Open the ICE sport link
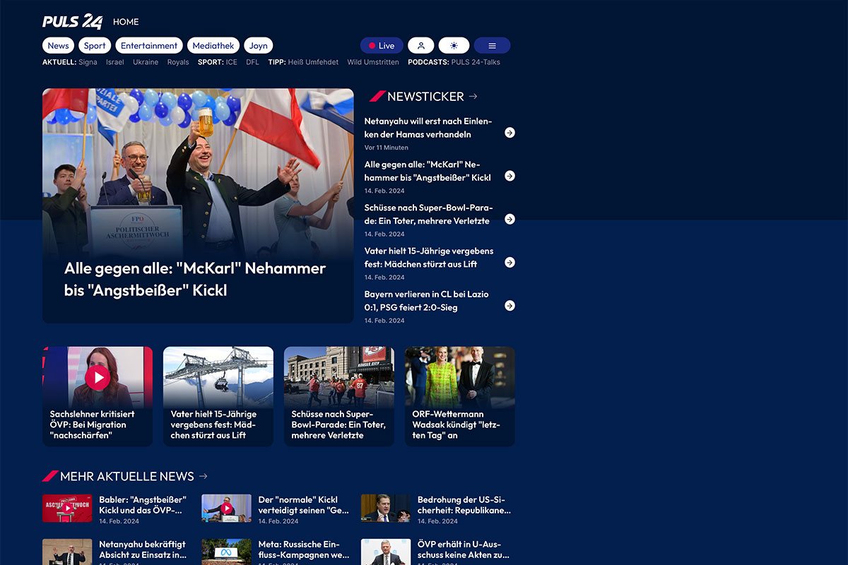 (232, 62)
